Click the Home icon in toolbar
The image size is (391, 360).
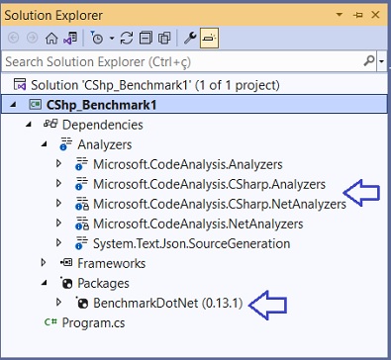[51, 39]
